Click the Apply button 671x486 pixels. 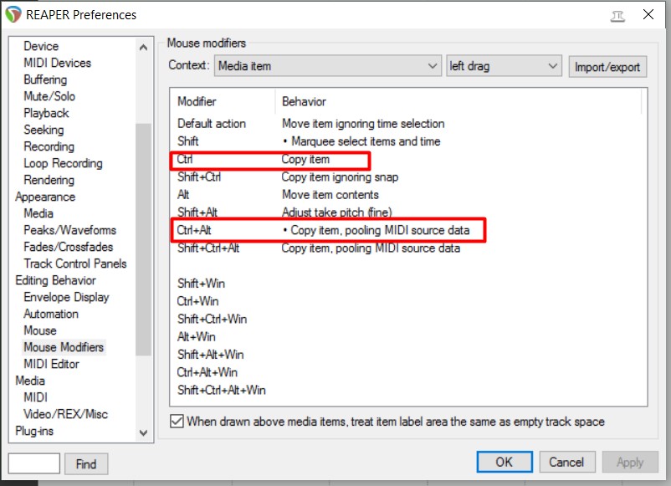pos(630,462)
